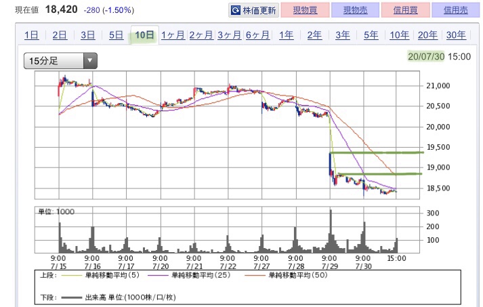
Task: Choose the 6ヶ月 period tab
Action: pos(257,35)
